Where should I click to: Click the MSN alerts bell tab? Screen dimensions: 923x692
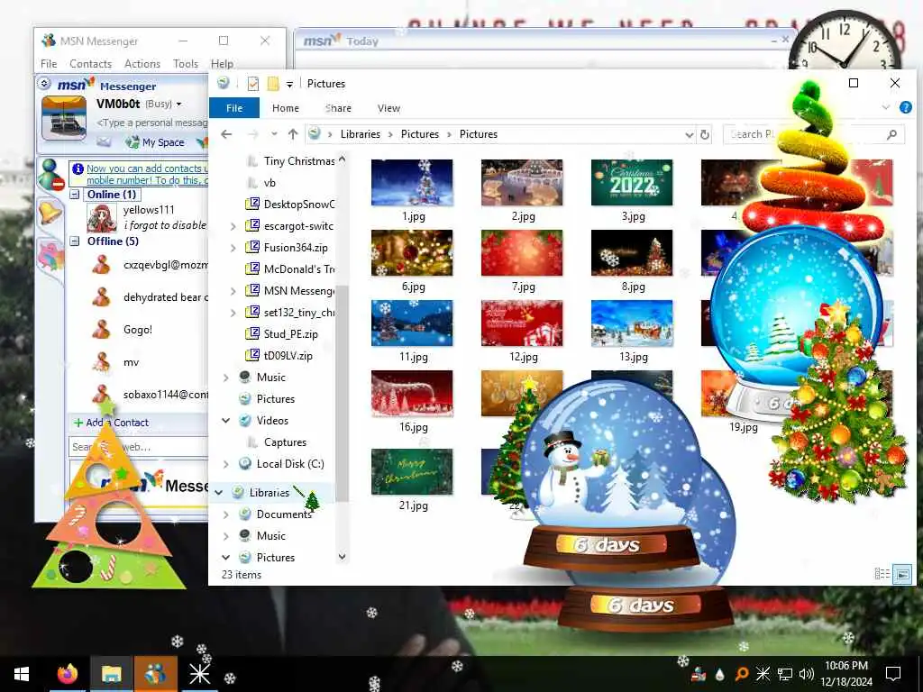click(x=50, y=211)
